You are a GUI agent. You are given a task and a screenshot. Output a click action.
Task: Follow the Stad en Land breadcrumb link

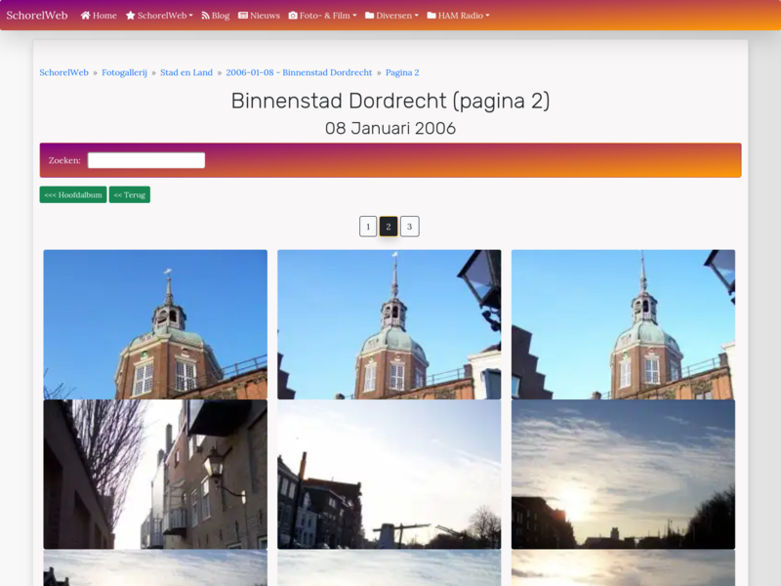click(186, 72)
